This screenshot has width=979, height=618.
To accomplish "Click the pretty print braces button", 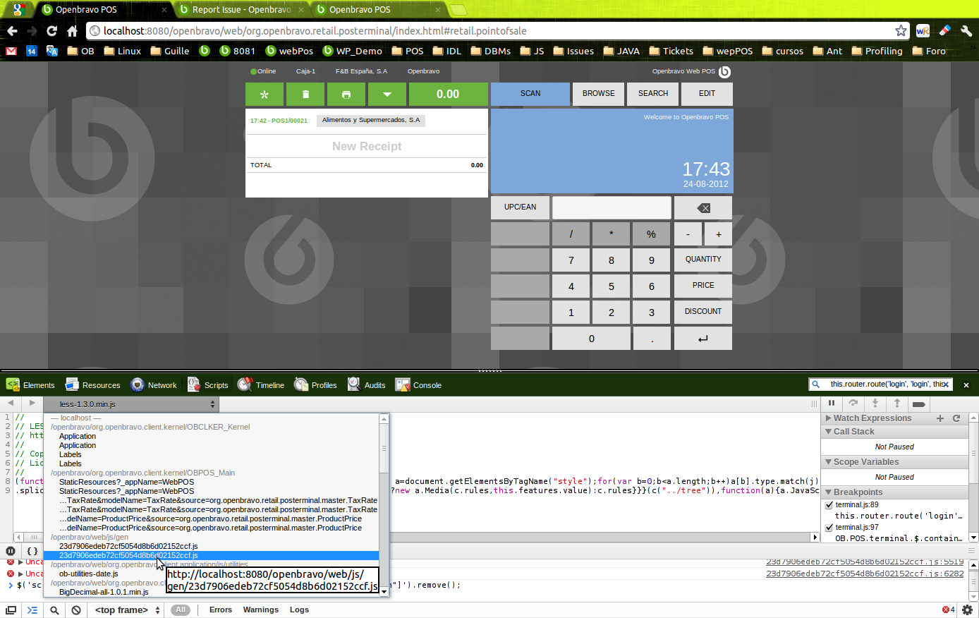I will tap(32, 551).
